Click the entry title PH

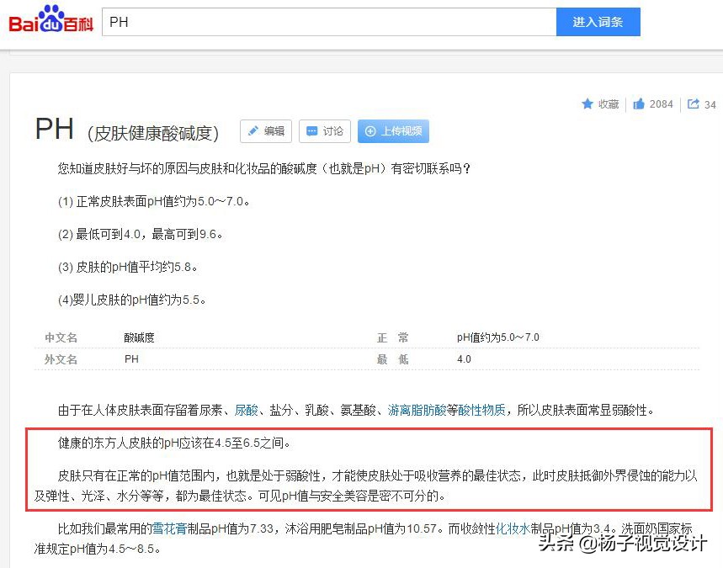pos(55,130)
